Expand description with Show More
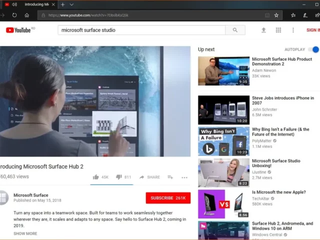The height and width of the screenshot is (240, 320). pyautogui.click(x=25, y=233)
